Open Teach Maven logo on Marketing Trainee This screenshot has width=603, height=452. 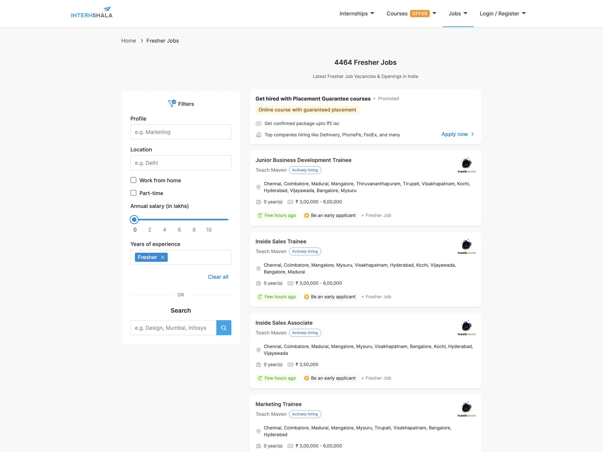(467, 409)
